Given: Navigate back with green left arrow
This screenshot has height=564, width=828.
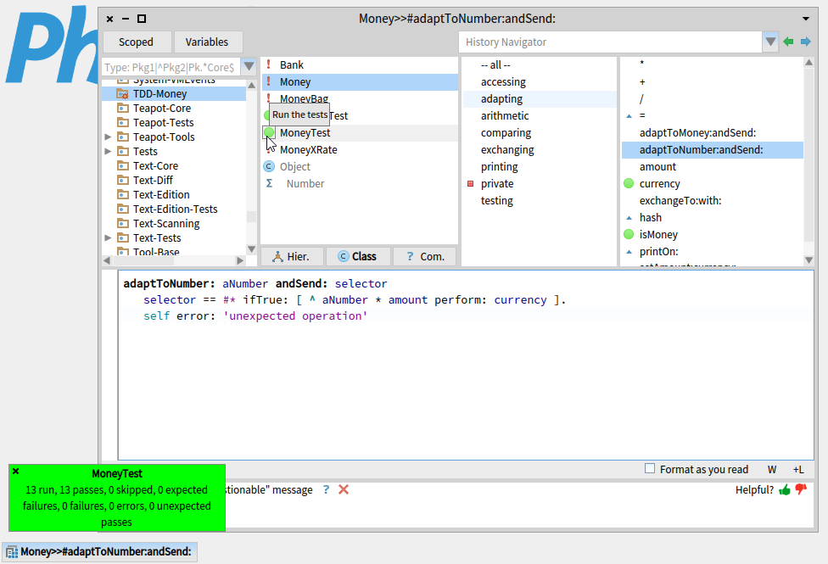Looking at the screenshot, I should [788, 42].
